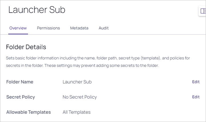Click the 'All Templates' value
This screenshot has width=206, height=122.
coord(77,112)
